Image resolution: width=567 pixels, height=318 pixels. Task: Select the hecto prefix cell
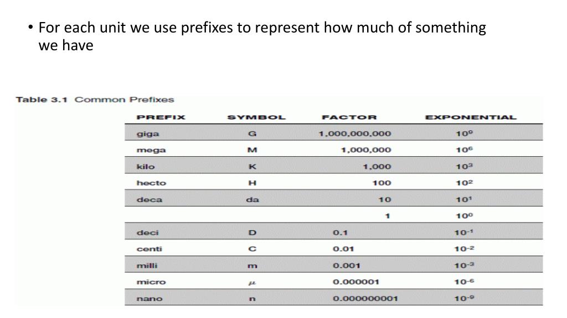tap(151, 183)
